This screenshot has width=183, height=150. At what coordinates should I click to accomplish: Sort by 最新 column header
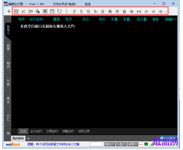point(57,19)
